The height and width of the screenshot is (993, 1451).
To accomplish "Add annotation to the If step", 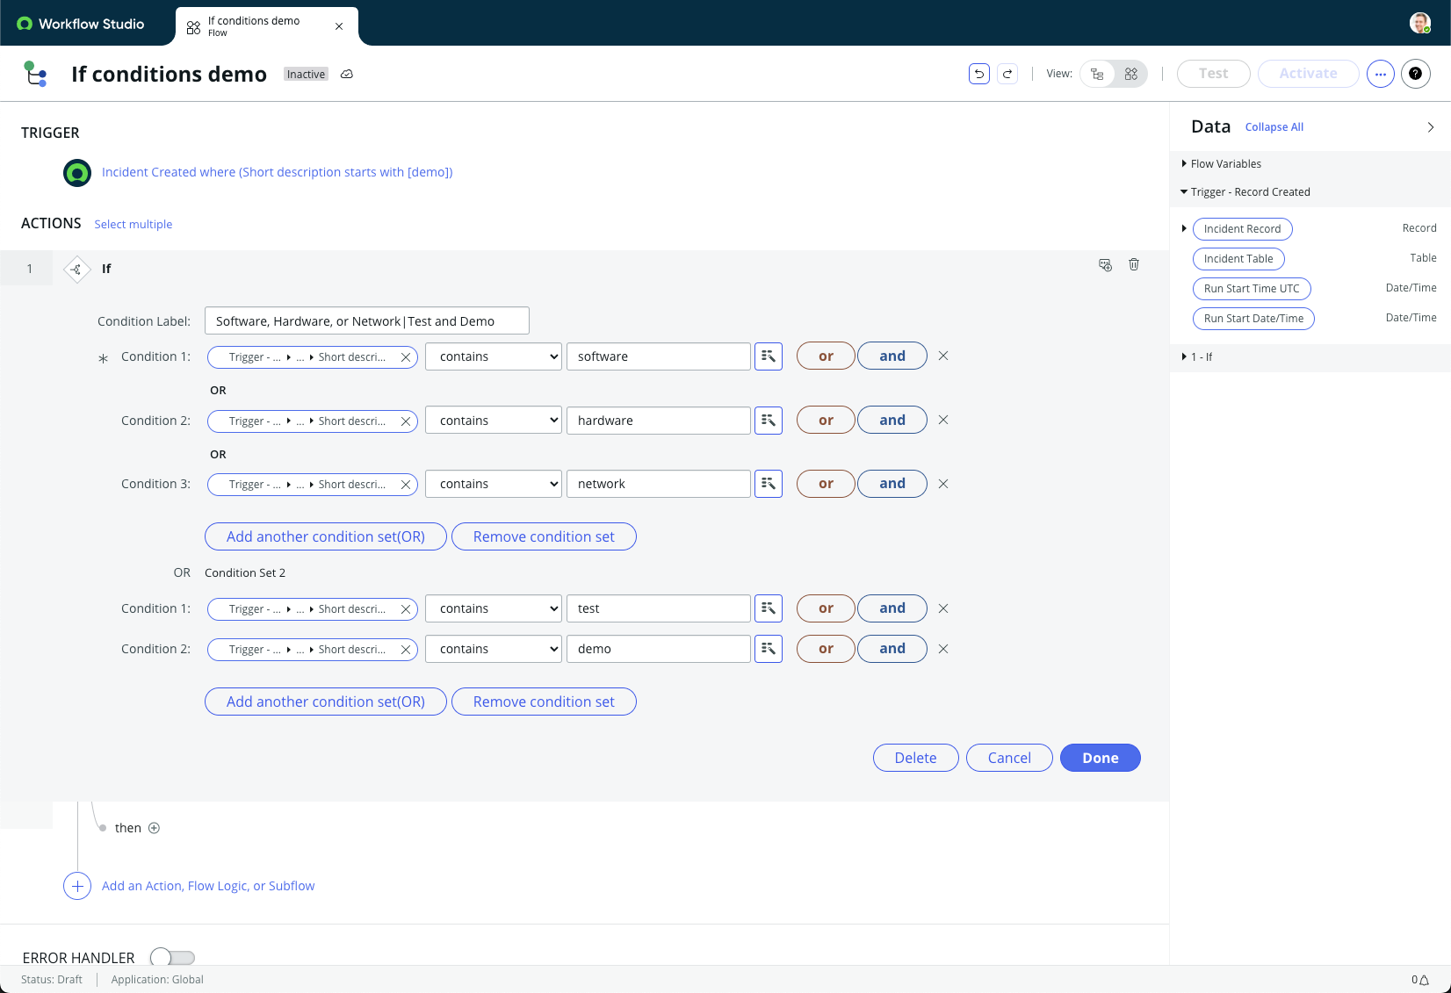I will [1105, 264].
